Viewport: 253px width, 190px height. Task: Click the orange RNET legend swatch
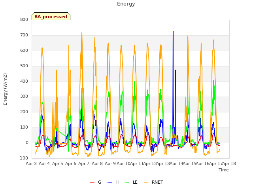pos(146,183)
